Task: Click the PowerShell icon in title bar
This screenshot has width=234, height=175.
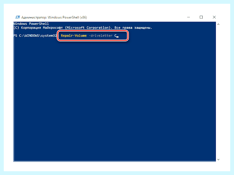Action: tap(18, 17)
